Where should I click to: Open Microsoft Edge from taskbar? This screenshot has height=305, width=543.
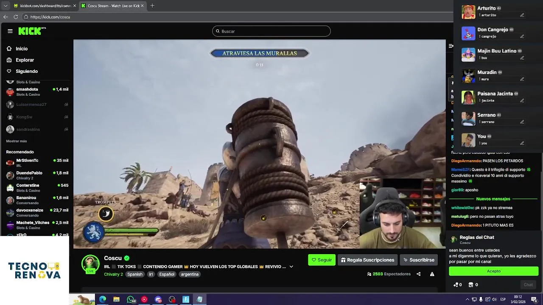pyautogui.click(x=103, y=299)
